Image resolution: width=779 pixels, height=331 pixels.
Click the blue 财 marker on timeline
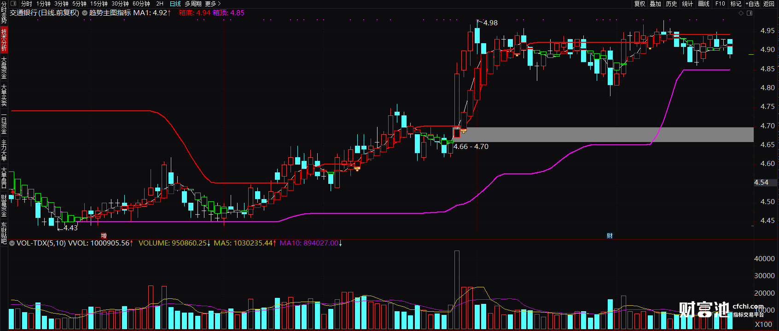610,236
